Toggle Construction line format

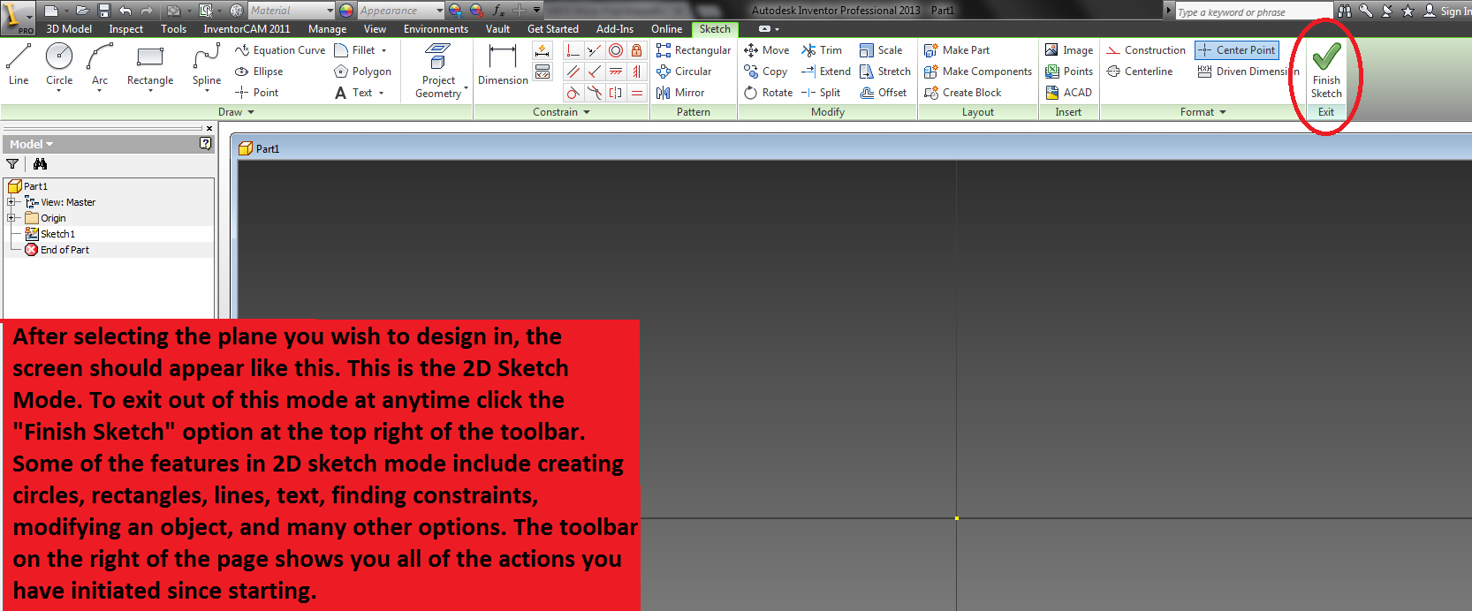click(x=1146, y=50)
